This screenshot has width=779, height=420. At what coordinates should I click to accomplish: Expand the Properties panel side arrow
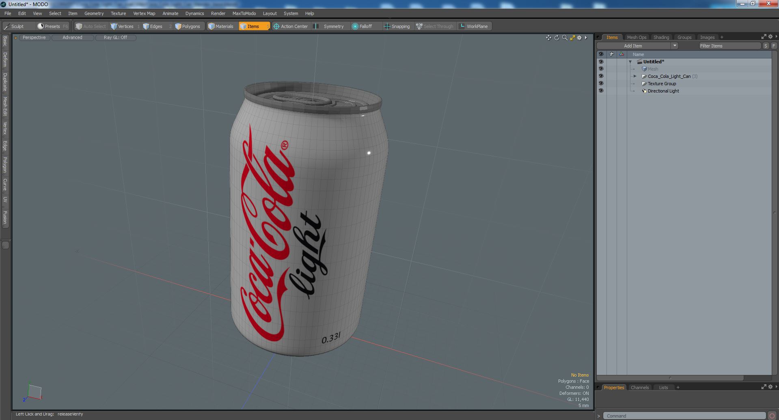[x=776, y=387]
